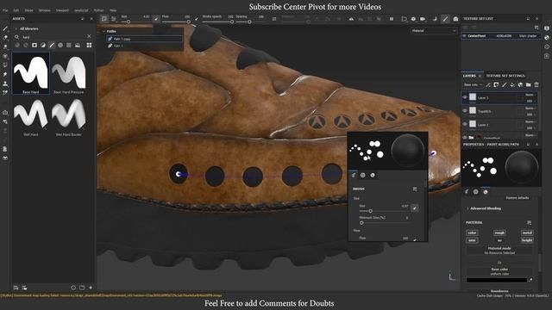Select the Smudge tool
Viewport: 552px width, 310px height.
point(5,74)
